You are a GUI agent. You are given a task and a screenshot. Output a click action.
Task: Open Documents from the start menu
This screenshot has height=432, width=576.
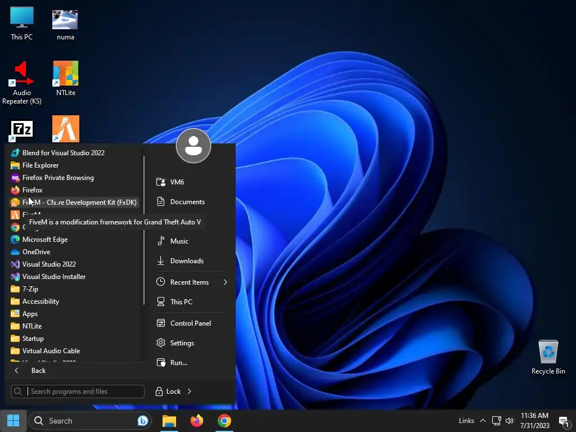[x=191, y=202]
